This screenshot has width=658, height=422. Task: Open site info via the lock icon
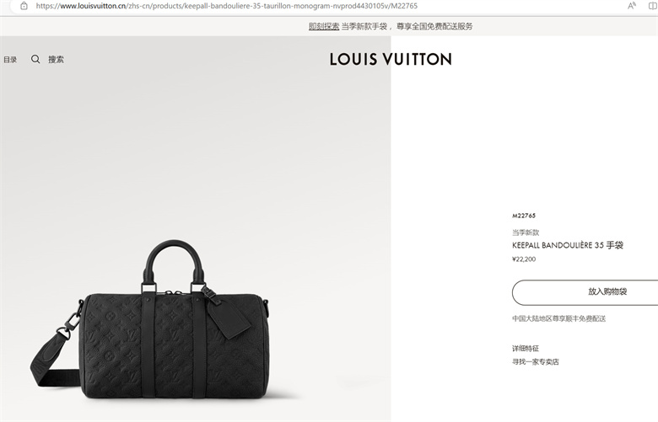[24, 6]
